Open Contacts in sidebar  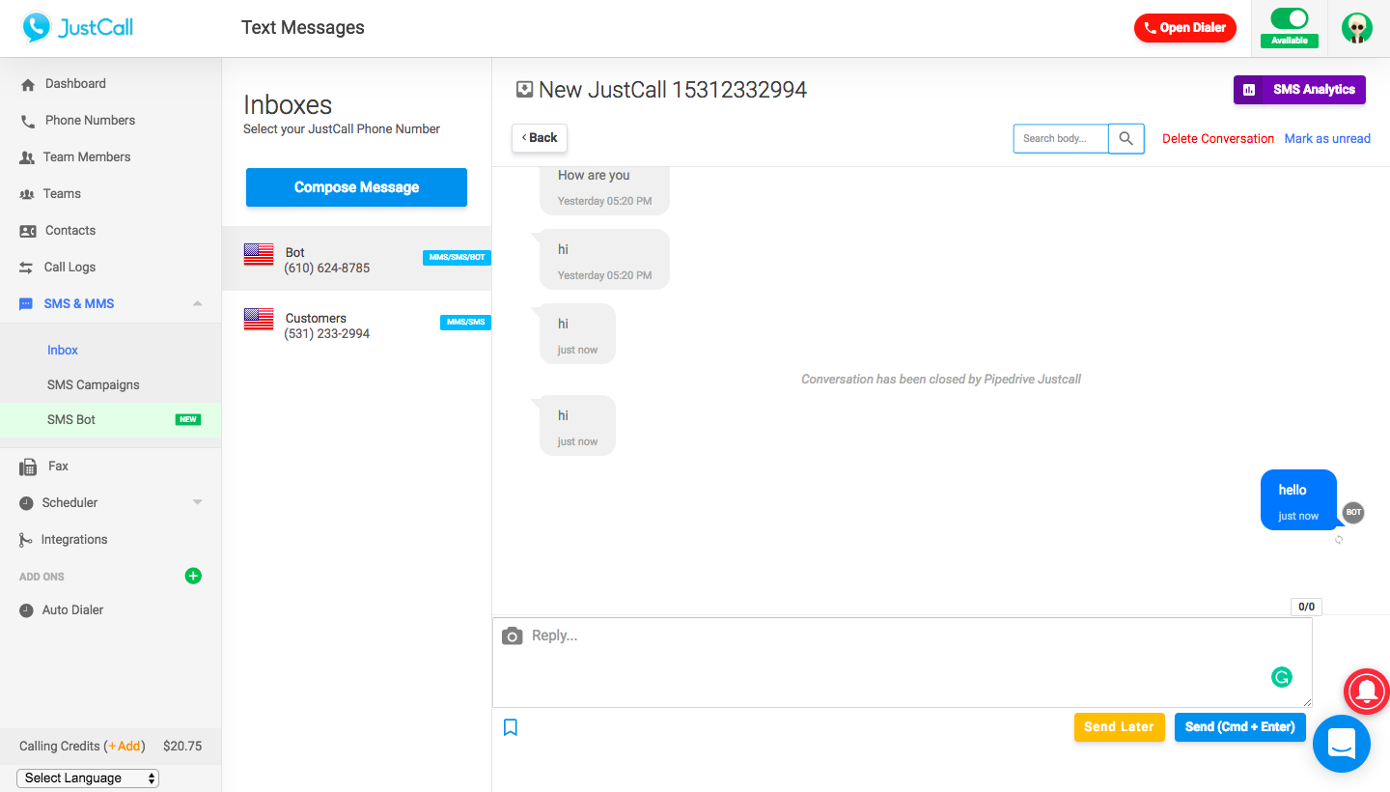[70, 231]
